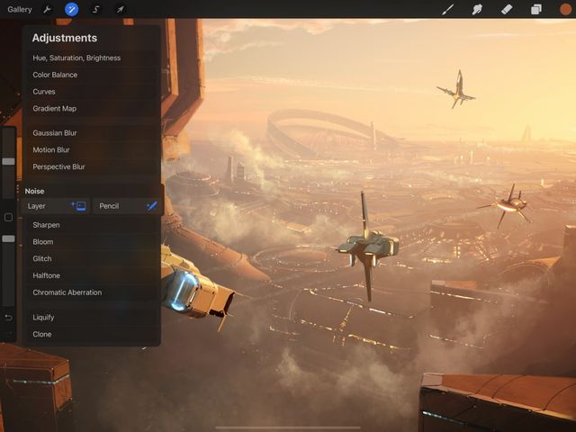Select the Eraser tool

(x=507, y=10)
